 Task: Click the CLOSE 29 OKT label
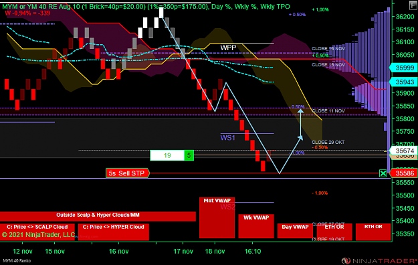pos(328,143)
